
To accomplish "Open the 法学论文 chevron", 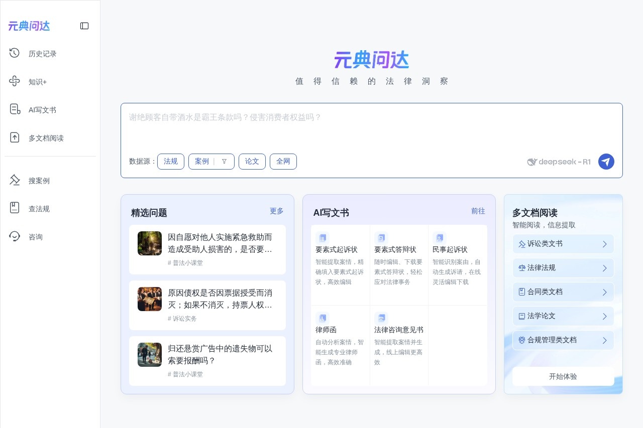I will (x=605, y=316).
